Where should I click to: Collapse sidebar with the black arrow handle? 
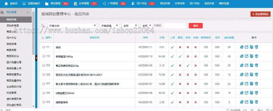tap(36, 58)
